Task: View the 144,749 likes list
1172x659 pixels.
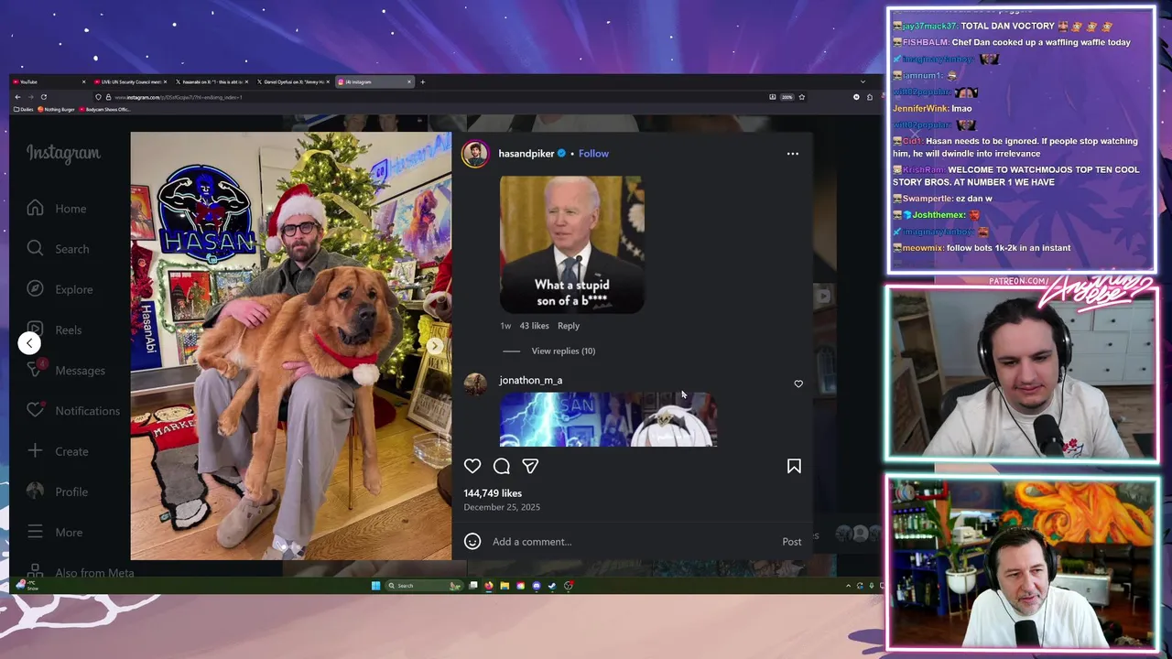Action: pos(493,493)
